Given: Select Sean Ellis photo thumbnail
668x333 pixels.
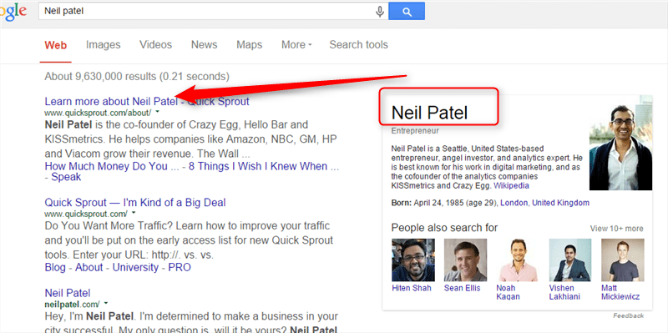Looking at the screenshot, I should pos(465,260).
